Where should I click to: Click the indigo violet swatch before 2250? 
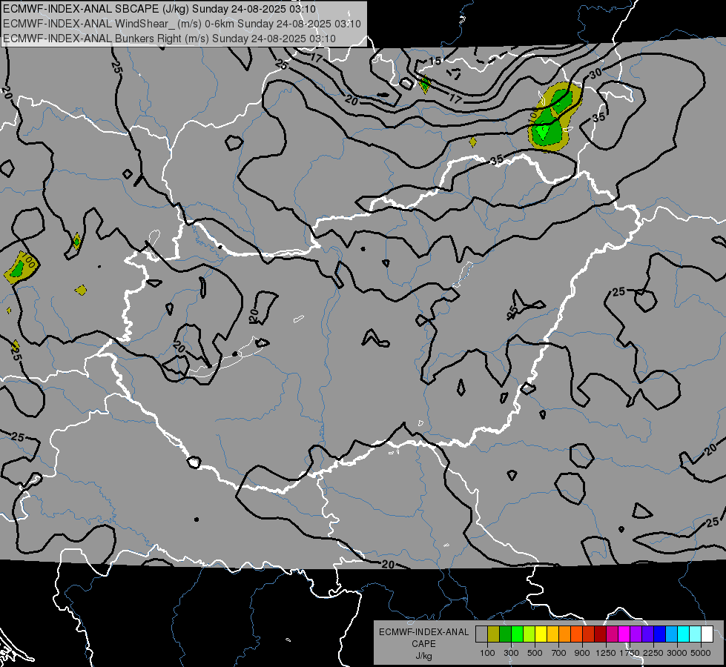tap(648, 634)
